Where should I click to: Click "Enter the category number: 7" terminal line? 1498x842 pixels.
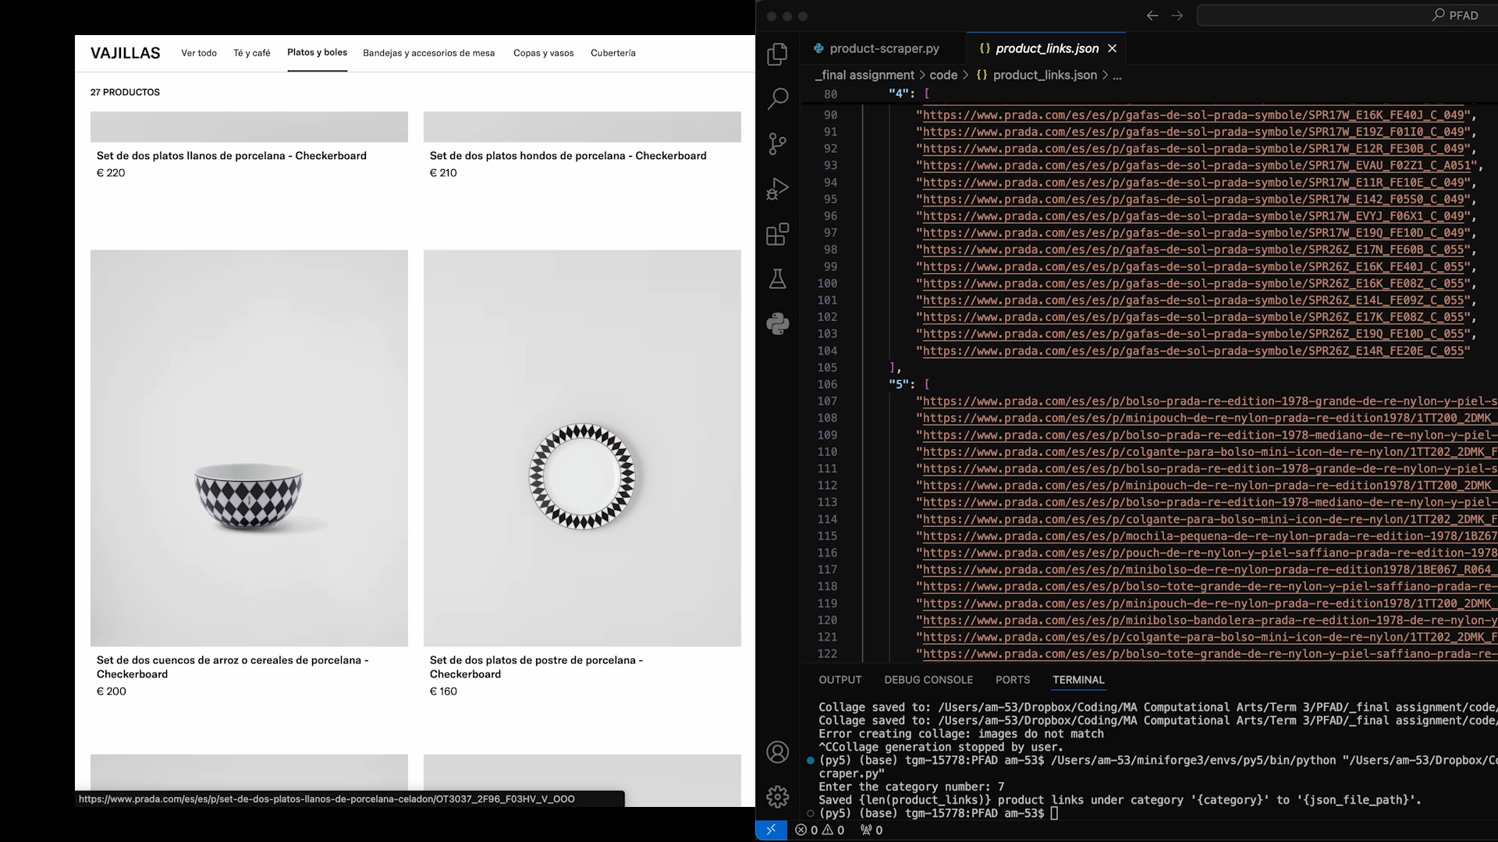(x=911, y=787)
